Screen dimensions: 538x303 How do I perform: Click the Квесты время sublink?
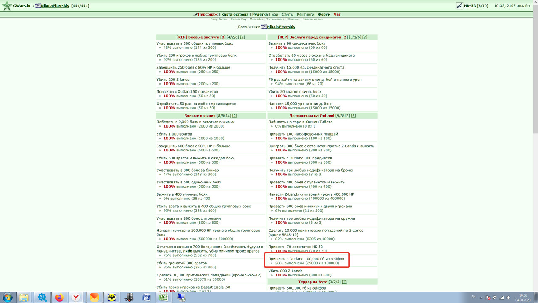click(x=313, y=19)
